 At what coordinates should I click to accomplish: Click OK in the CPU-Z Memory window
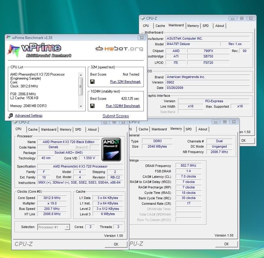226,244
